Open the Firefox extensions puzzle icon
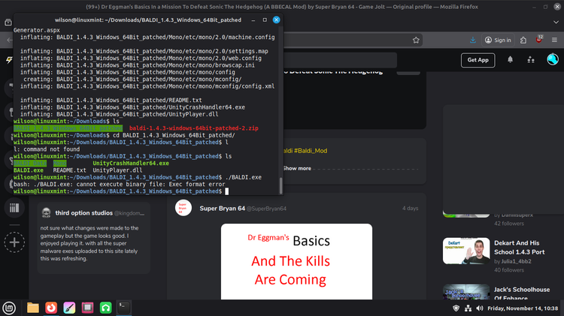 pos(523,41)
